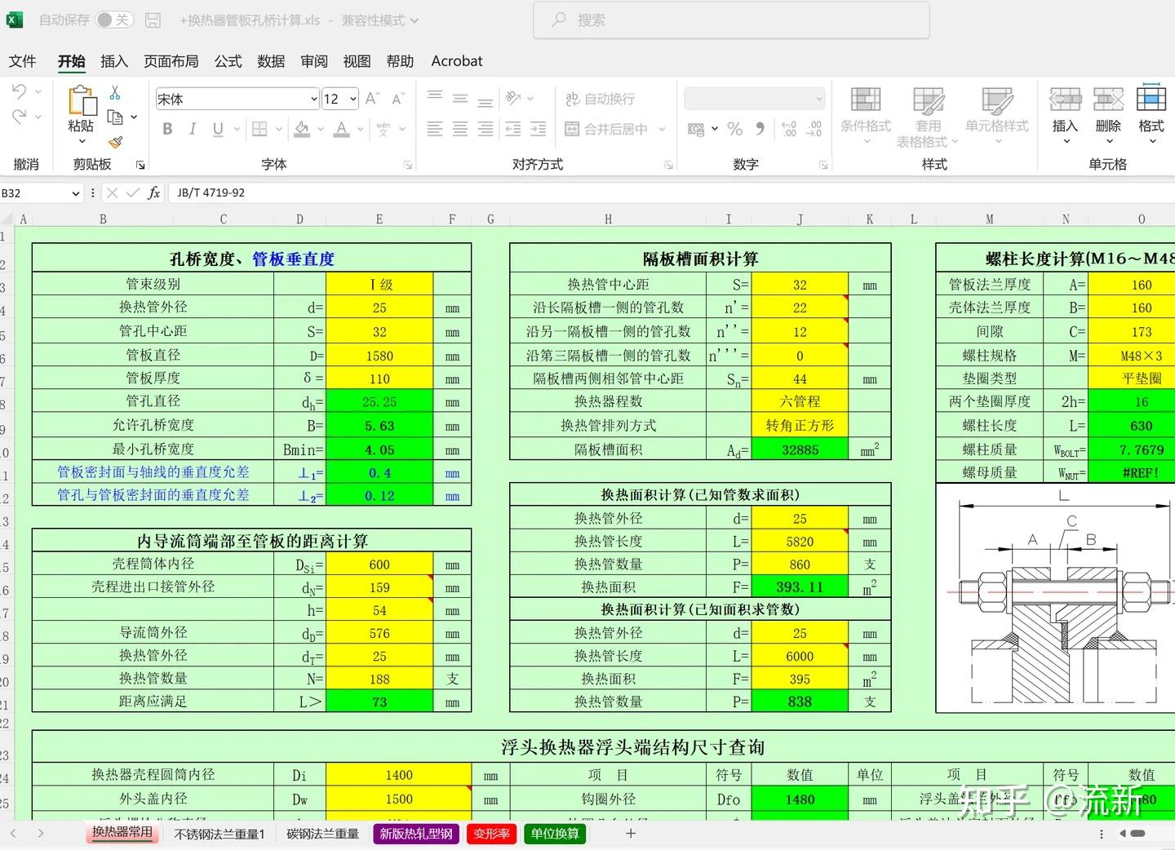1175x850 pixels.
Task: Follow the 管板密封面与轴线的垂直度允差 hyperlink
Action: (x=155, y=471)
